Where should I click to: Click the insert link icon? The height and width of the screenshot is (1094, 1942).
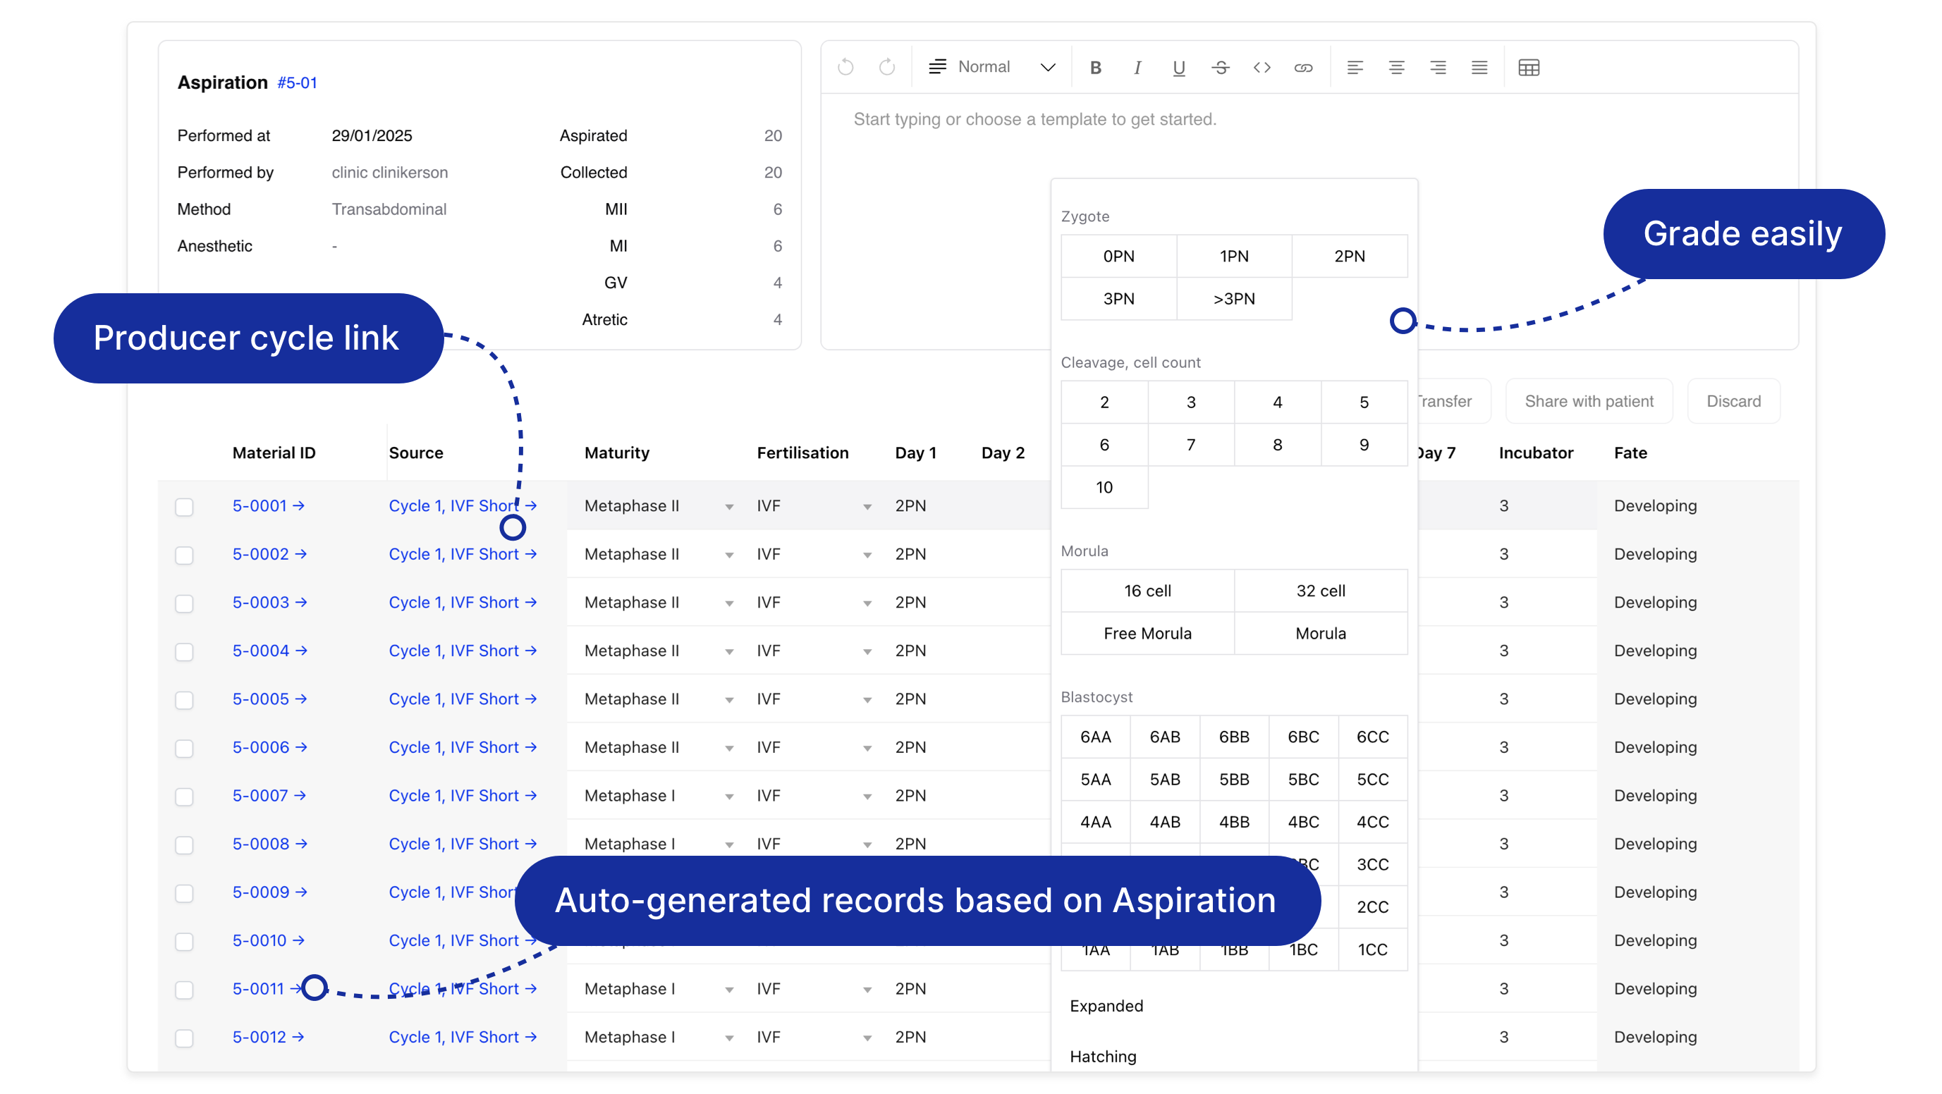coord(1302,68)
